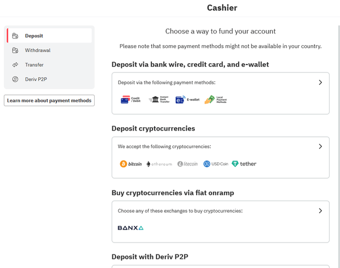Click the page's vertical scrollbar
Image resolution: width=340 pixels, height=268 pixels.
tap(338, 146)
